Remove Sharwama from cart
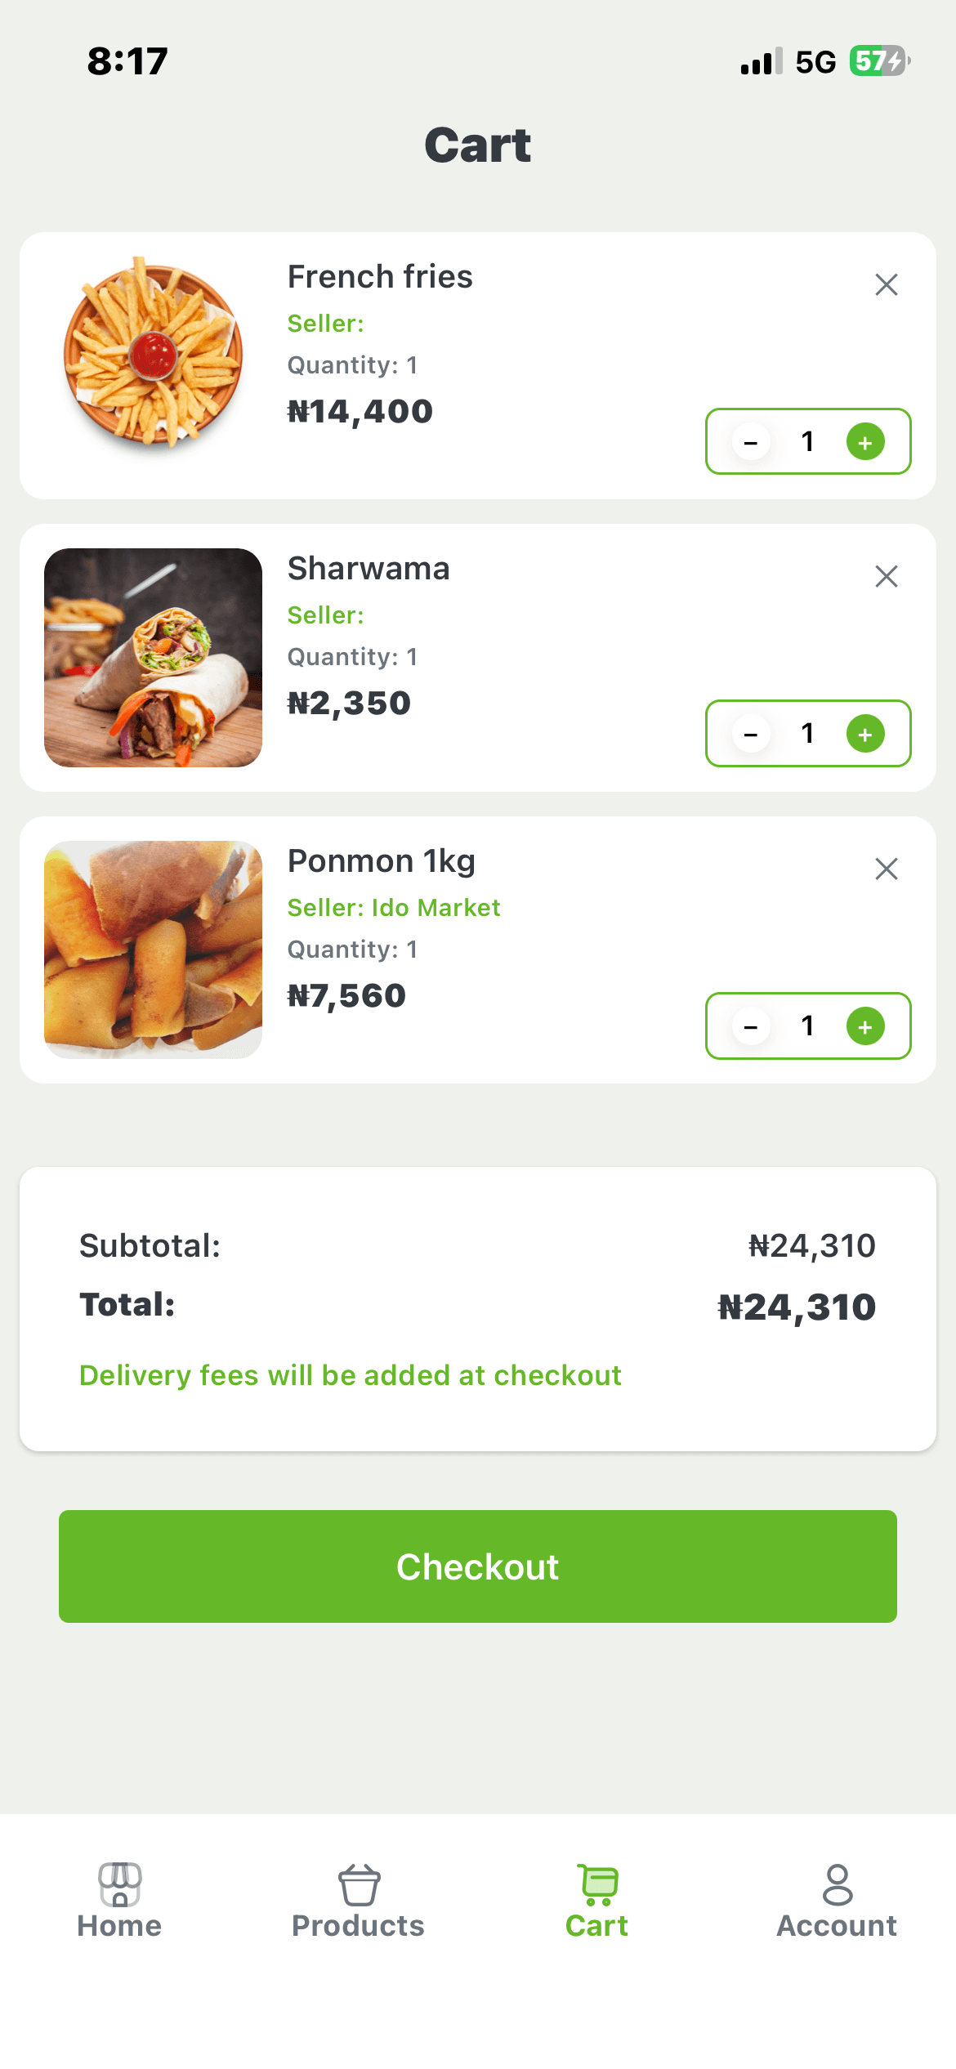The image size is (956, 2069). 886,576
